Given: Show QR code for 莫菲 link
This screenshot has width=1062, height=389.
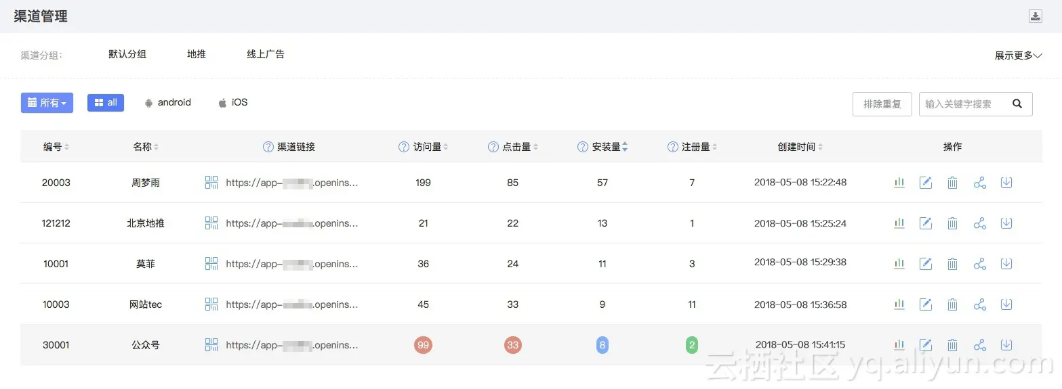Looking at the screenshot, I should [211, 264].
